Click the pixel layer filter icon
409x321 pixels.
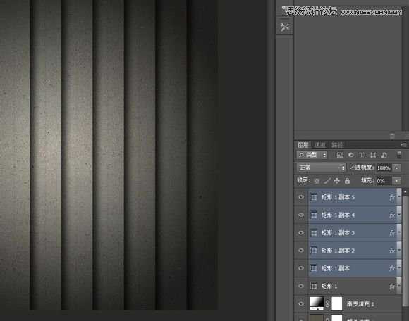coord(340,155)
